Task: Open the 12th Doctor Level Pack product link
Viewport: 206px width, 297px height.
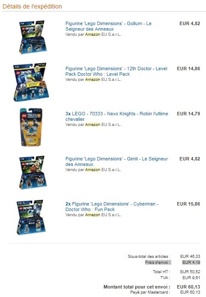Action: pyautogui.click(x=116, y=71)
